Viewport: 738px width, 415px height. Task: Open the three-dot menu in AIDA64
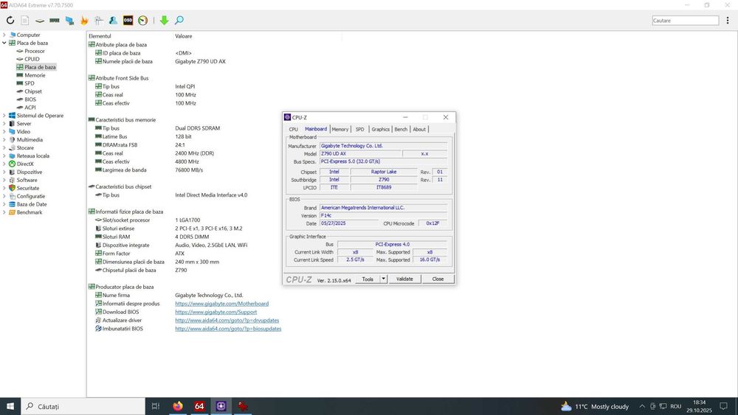coord(728,20)
